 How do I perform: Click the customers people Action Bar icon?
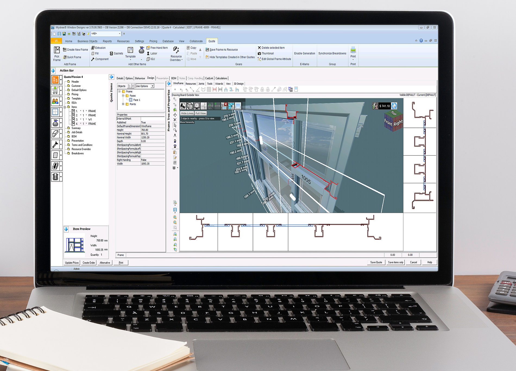click(x=55, y=101)
